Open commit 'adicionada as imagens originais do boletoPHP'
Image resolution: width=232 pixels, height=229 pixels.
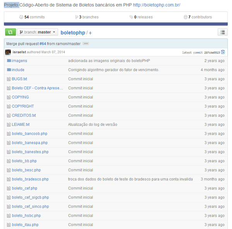pos(109,61)
